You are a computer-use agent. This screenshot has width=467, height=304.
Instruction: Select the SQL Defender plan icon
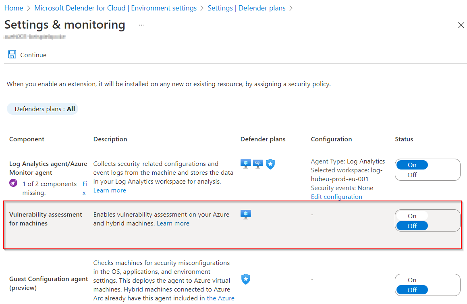(257, 163)
